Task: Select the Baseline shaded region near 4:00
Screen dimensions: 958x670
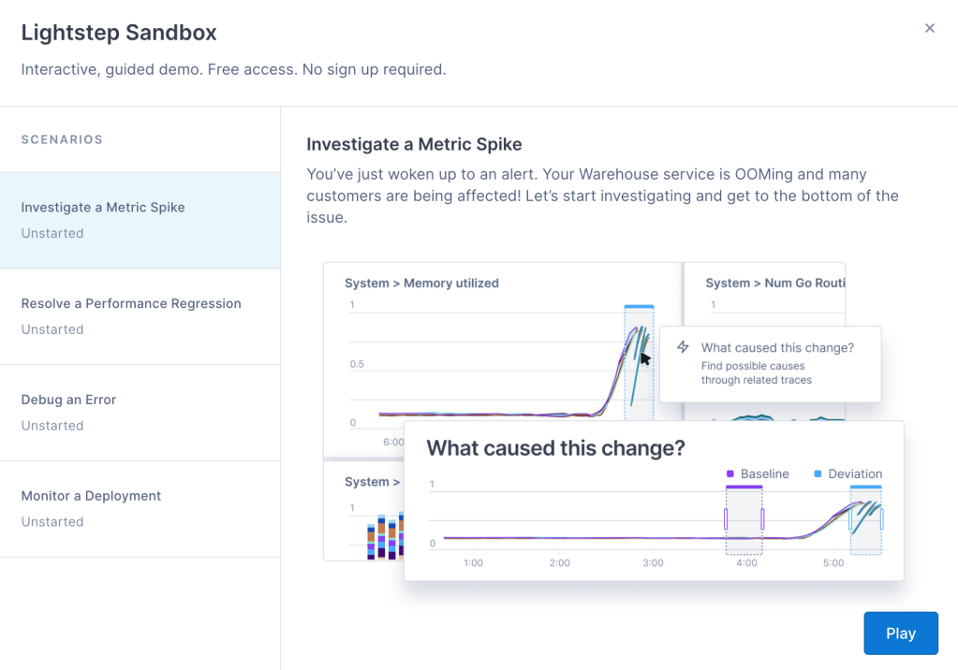Action: (x=744, y=521)
